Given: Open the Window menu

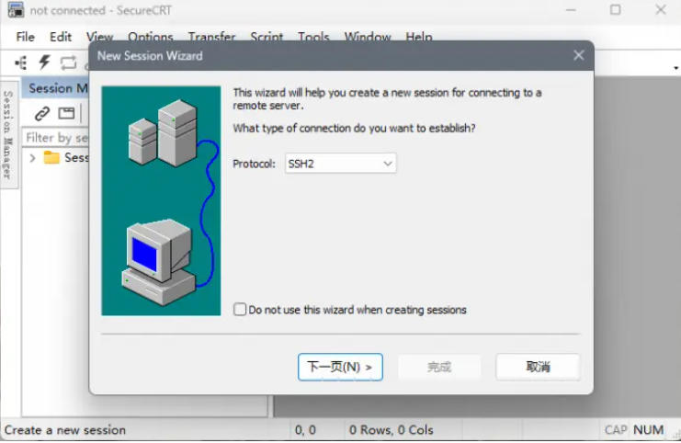Looking at the screenshot, I should (368, 37).
